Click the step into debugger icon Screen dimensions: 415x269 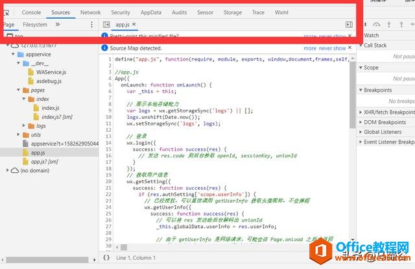[389, 25]
